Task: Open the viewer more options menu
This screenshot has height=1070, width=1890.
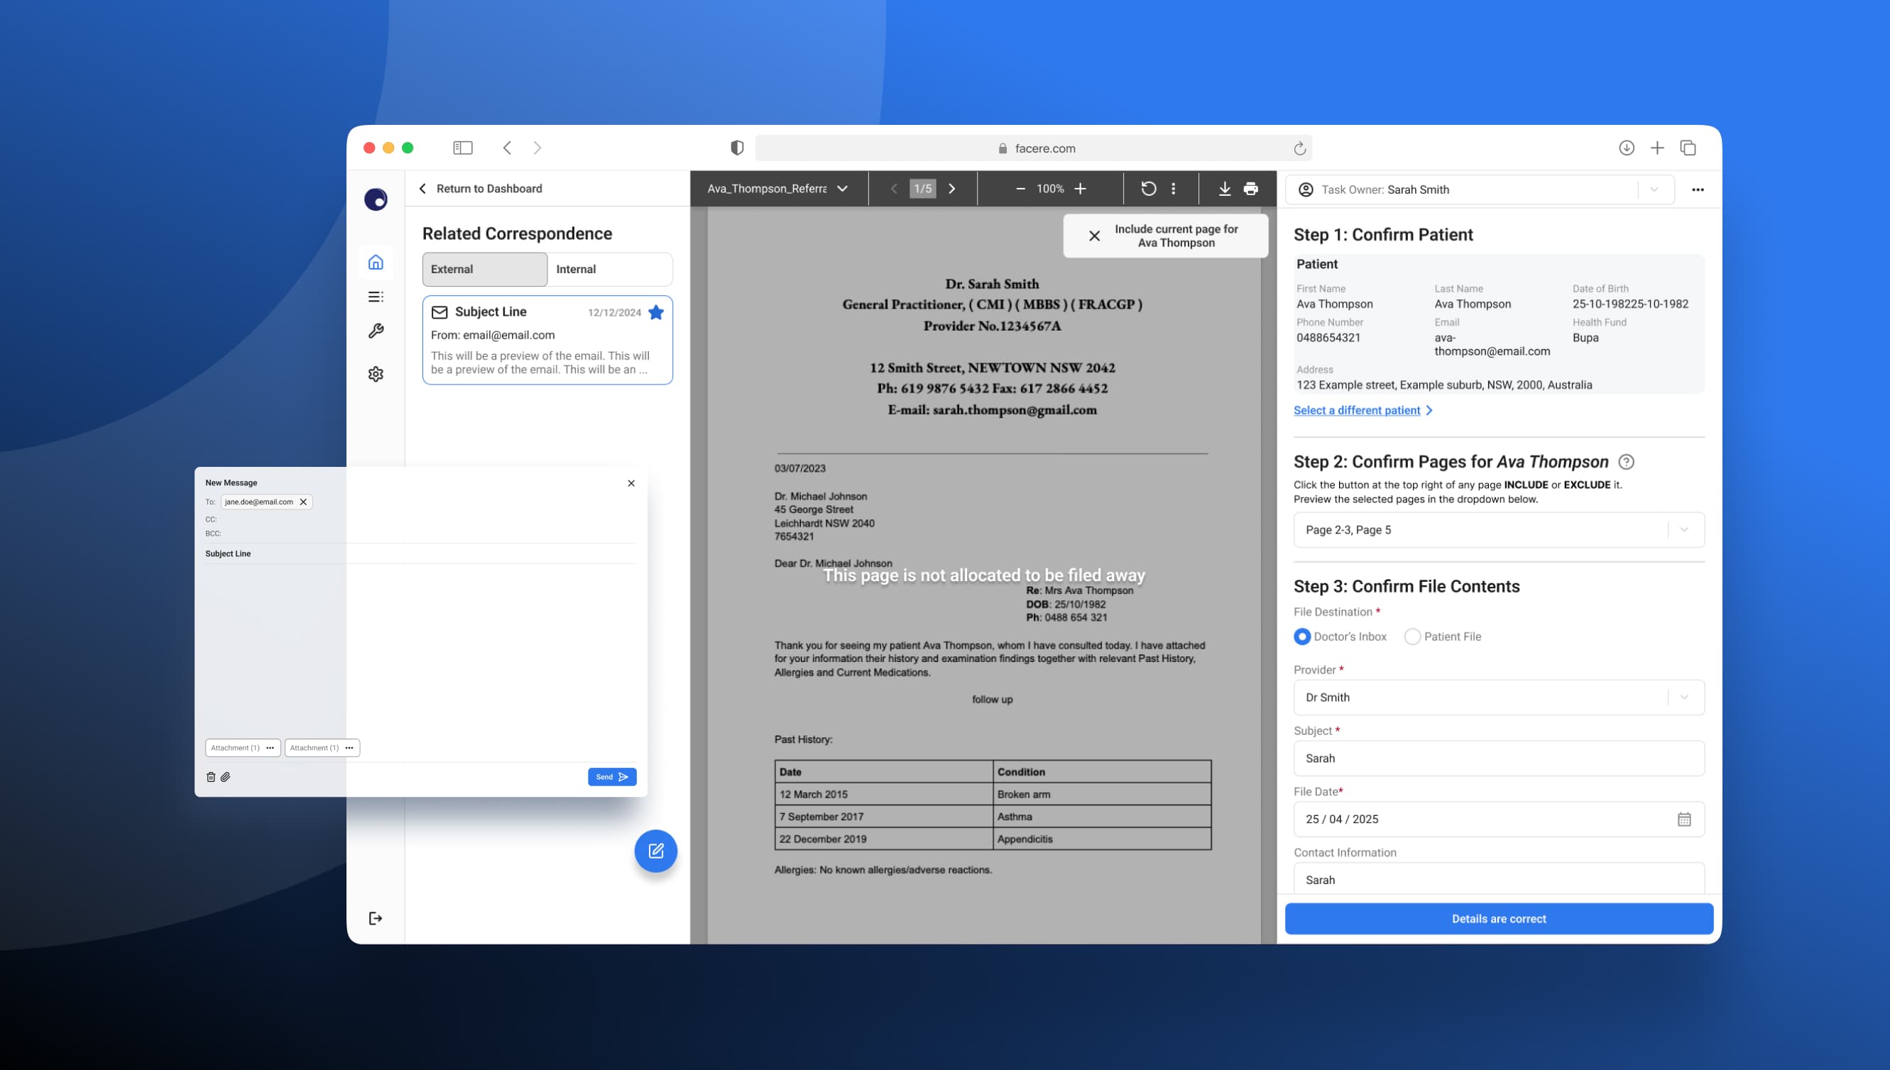Action: (1173, 189)
